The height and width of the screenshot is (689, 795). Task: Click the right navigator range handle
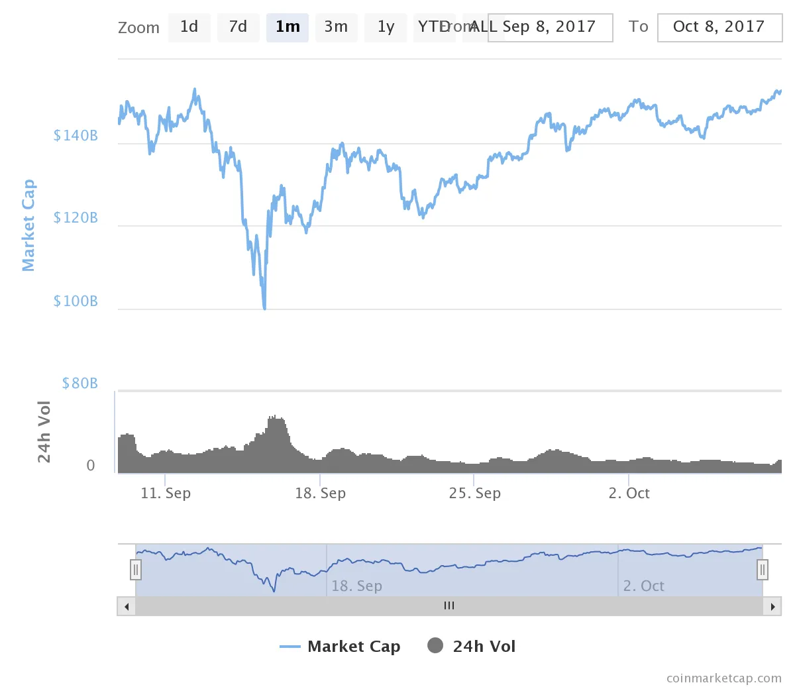[x=763, y=569]
